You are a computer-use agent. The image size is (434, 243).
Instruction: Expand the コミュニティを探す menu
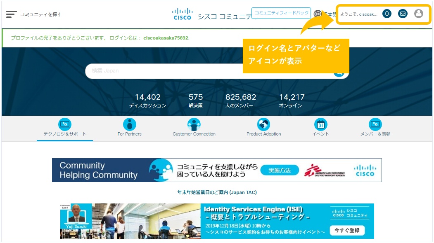38,14
